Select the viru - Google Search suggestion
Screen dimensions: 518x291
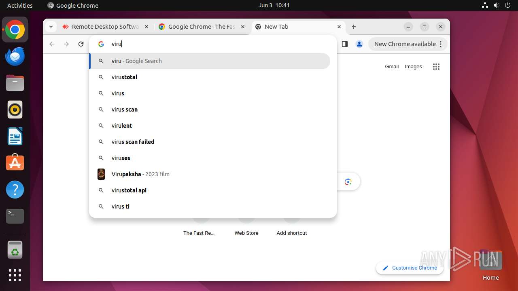(210, 61)
